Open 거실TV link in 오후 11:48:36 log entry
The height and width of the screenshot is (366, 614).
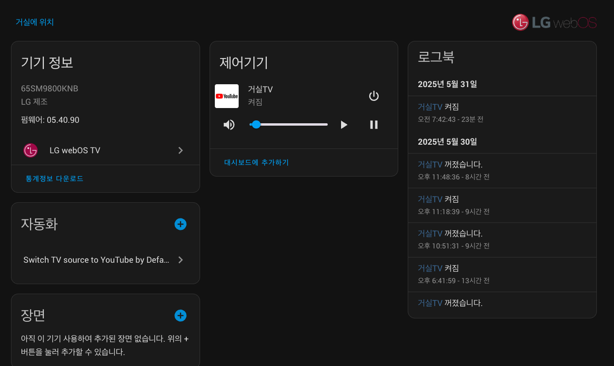click(x=430, y=165)
